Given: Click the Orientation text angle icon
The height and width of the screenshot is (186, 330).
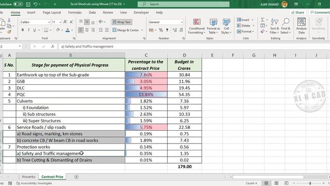Looking at the screenshot, I should pos(101,22).
